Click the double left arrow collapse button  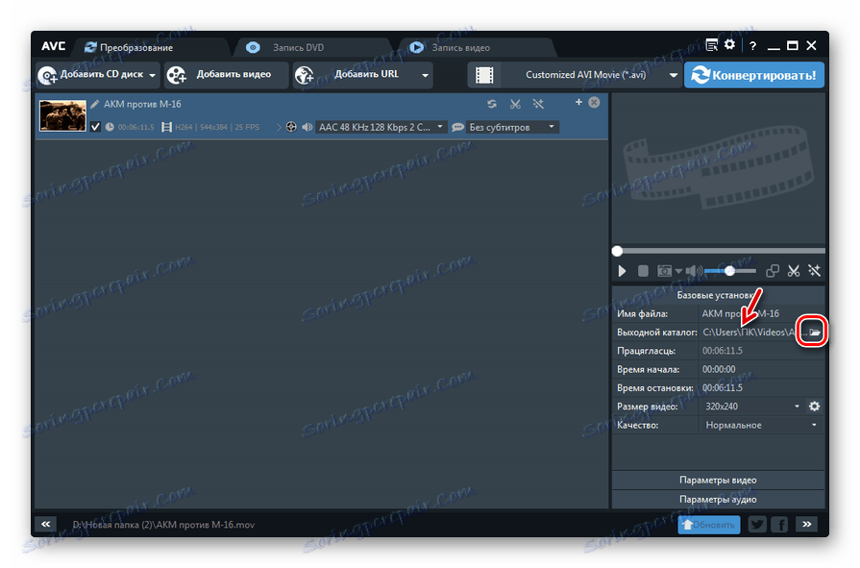45,525
